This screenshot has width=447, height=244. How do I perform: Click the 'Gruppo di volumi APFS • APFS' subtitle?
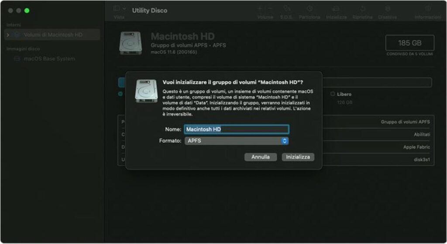(x=188, y=45)
